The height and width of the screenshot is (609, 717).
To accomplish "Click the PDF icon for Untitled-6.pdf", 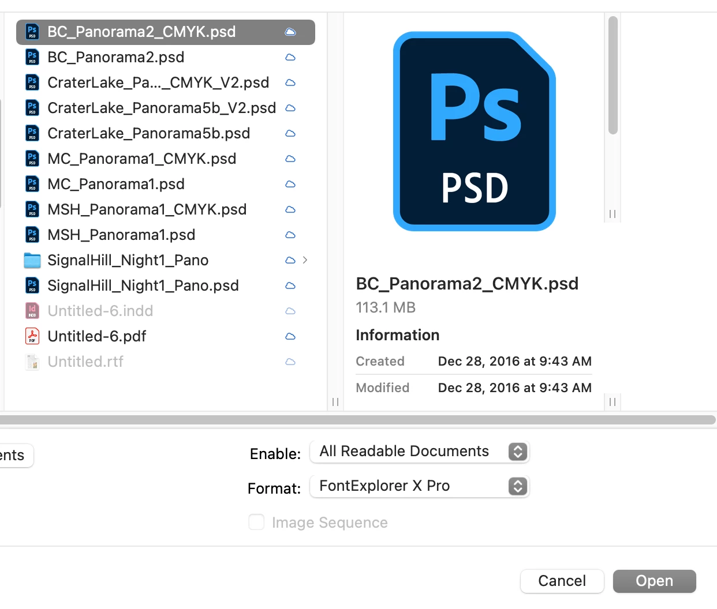I will pyautogui.click(x=32, y=336).
